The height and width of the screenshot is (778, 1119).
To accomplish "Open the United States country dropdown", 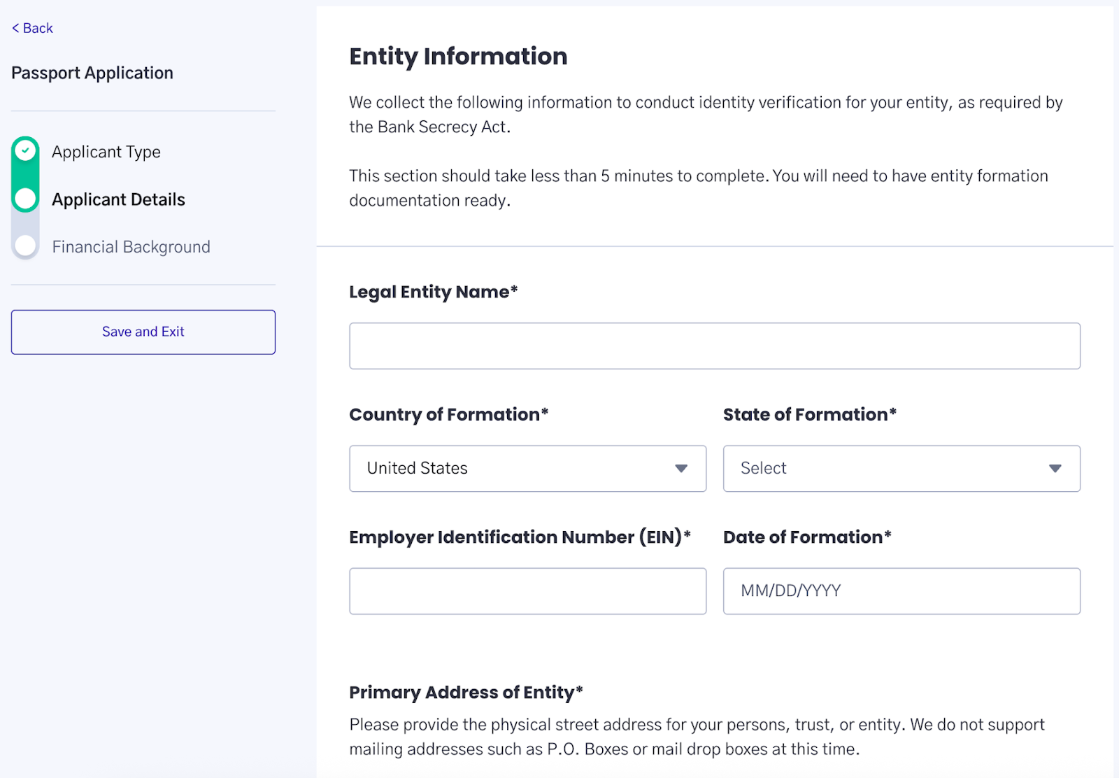I will (x=528, y=469).
